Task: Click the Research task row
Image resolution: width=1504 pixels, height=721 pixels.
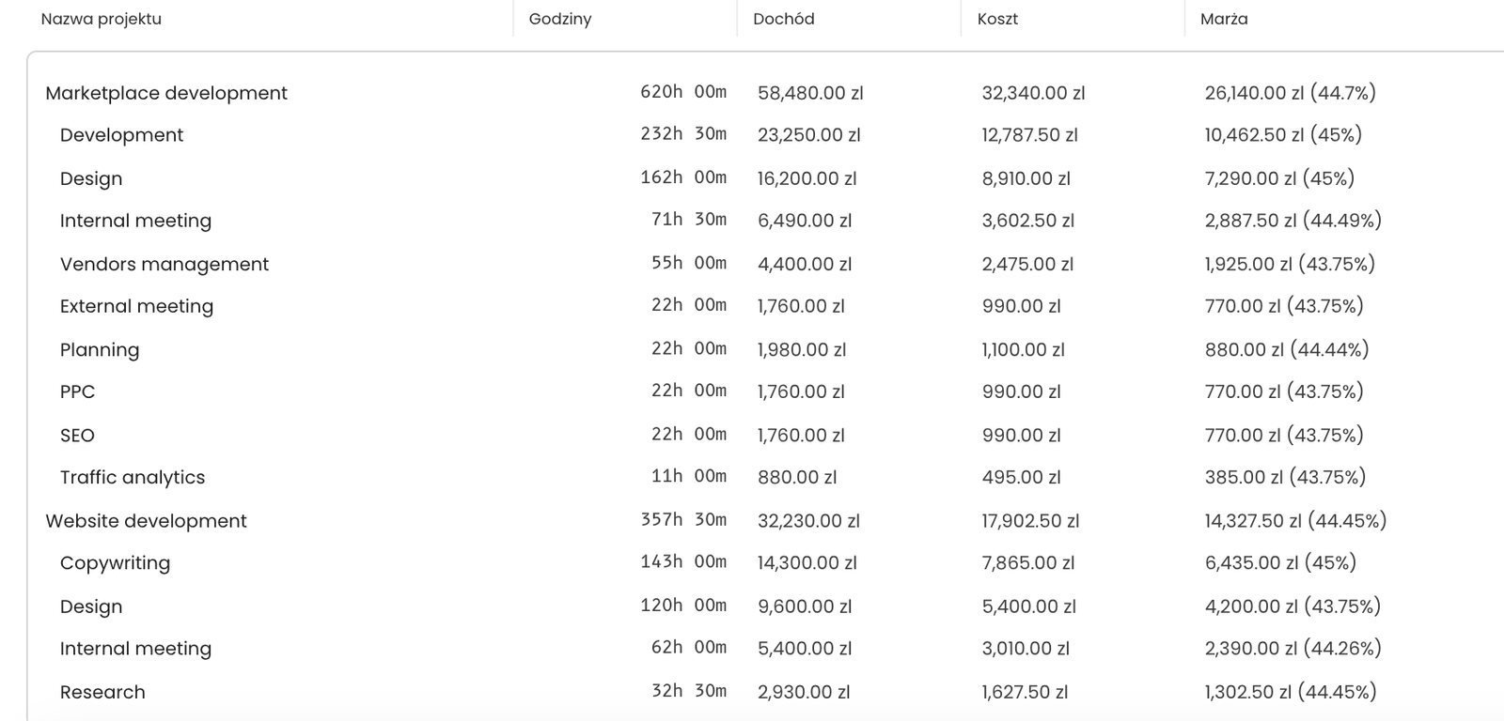Action: click(x=102, y=692)
